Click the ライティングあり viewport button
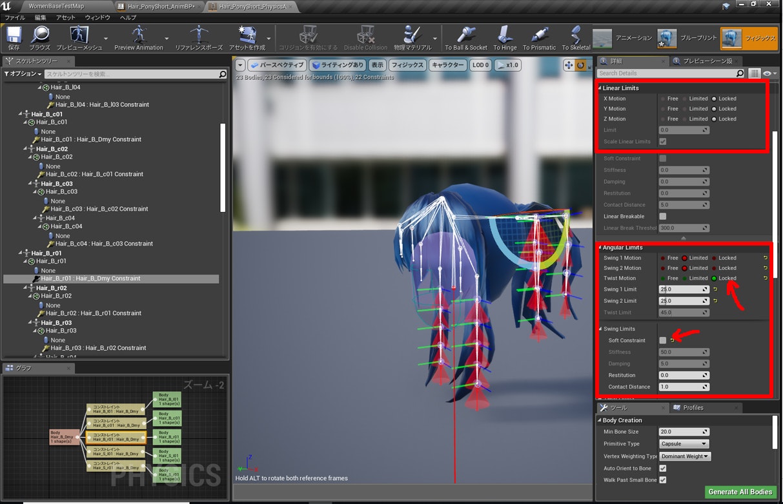Screen dimensions: 783x504 (338, 65)
